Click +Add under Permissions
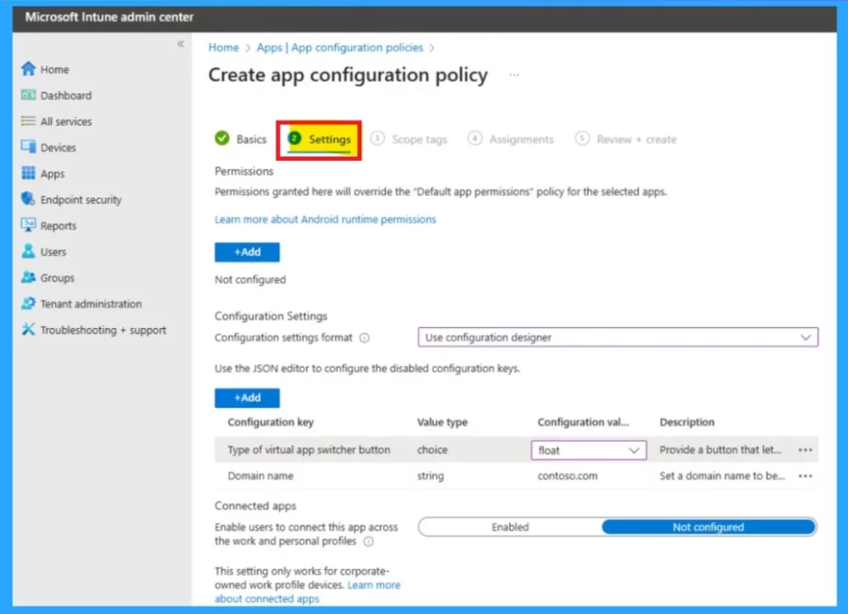This screenshot has width=848, height=614. point(247,252)
